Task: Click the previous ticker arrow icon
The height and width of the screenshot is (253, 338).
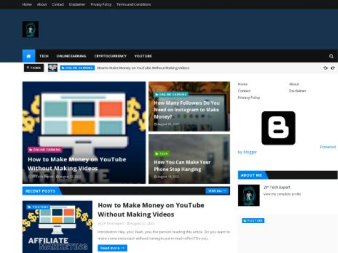Action: (x=325, y=68)
